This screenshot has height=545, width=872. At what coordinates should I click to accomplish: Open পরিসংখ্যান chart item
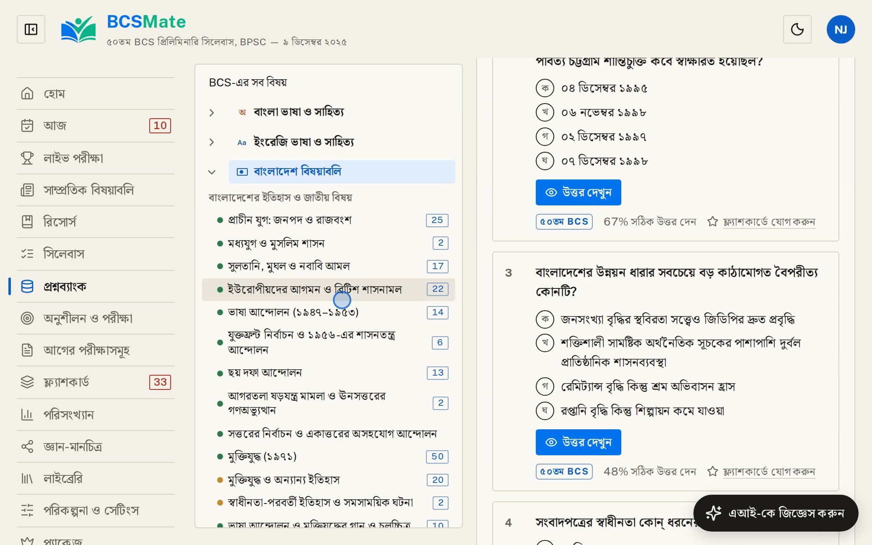[96, 415]
